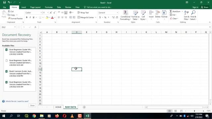Click Merge & Center button
The height and width of the screenshot is (119, 212).
click(86, 18)
